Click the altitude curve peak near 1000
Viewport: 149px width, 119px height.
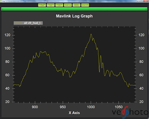(91, 34)
